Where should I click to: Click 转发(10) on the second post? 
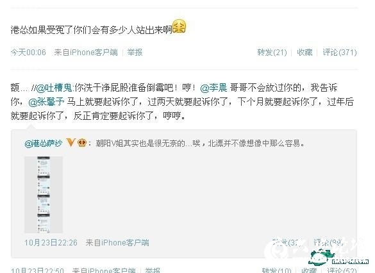tap(277, 270)
